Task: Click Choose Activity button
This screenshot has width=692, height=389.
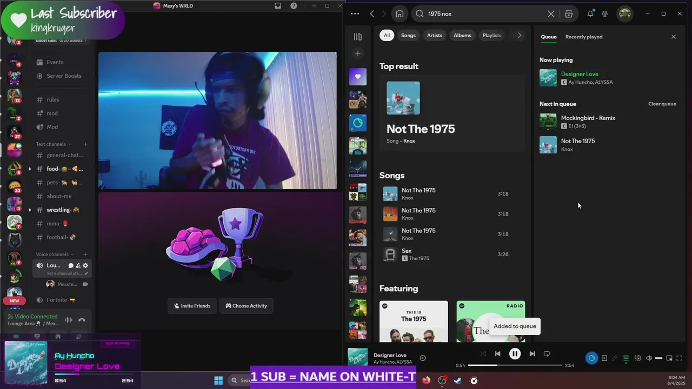Action: coord(246,306)
